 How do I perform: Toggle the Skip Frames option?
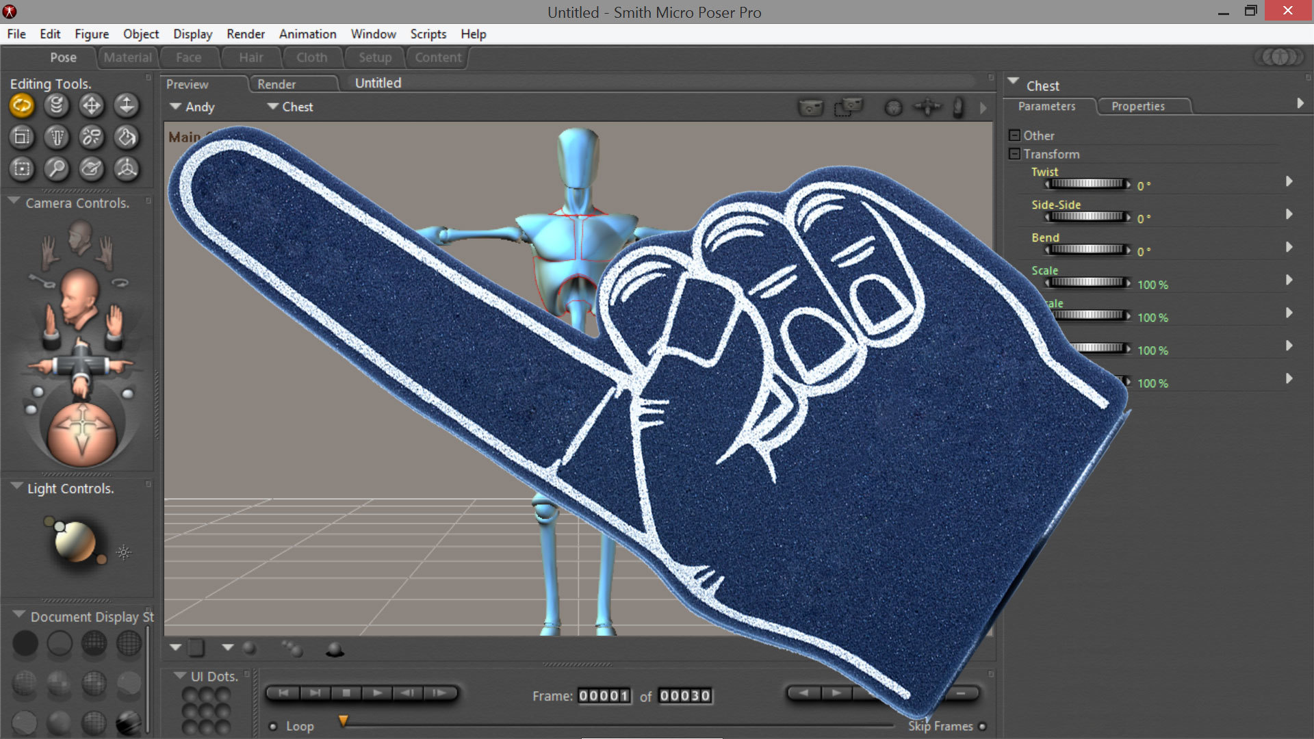(x=983, y=726)
